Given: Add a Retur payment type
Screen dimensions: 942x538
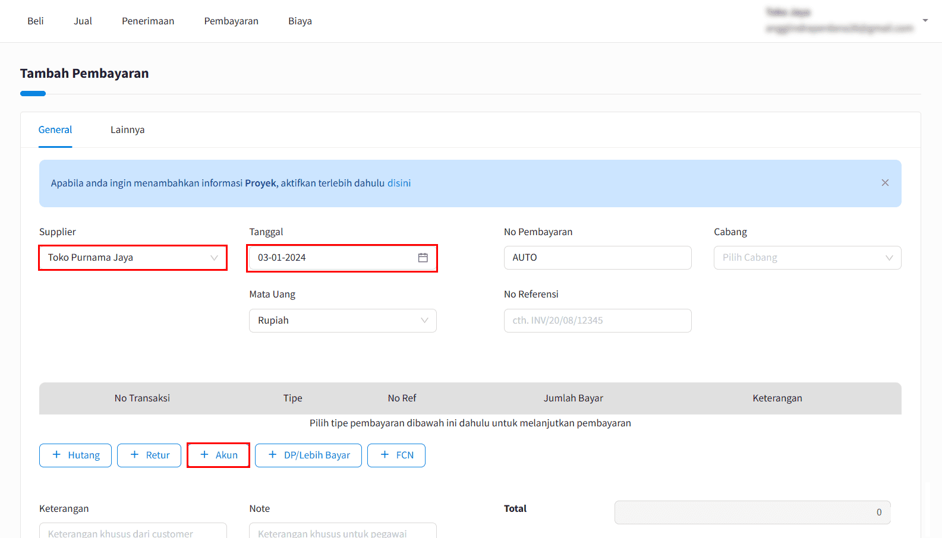Looking at the screenshot, I should click(x=149, y=455).
